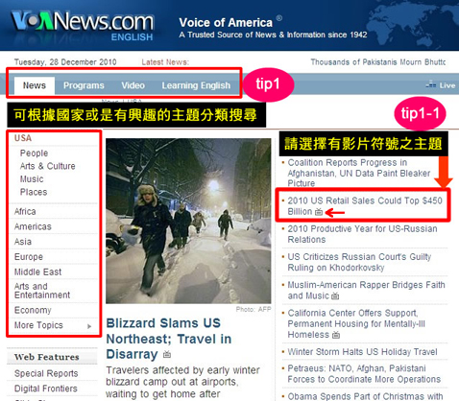Click the Live stream icon
Viewport: 459px width, 401px height.
tap(431, 84)
